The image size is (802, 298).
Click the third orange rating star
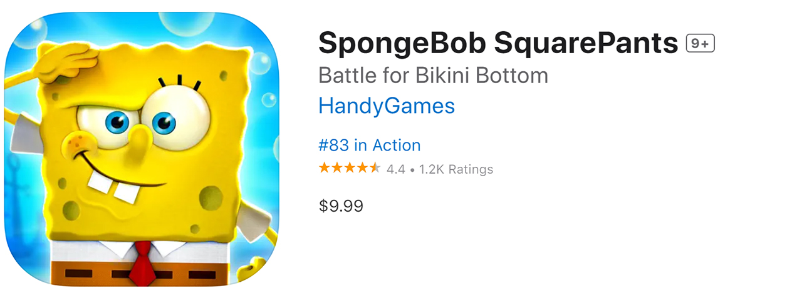click(350, 168)
